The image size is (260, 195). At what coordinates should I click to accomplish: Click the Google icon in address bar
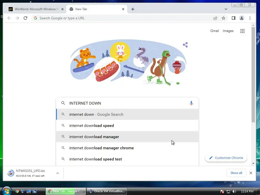pyautogui.click(x=36, y=18)
